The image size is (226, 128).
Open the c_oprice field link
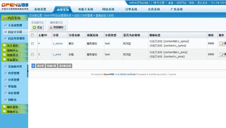pyautogui.click(x=58, y=43)
